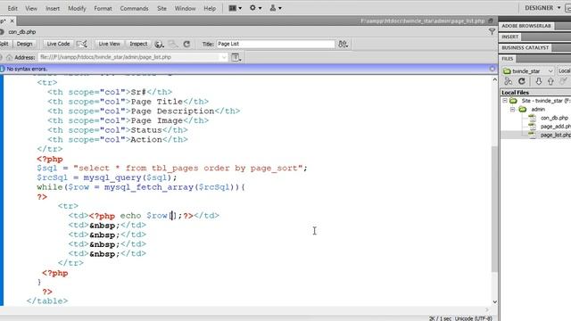The image size is (571, 321).
Task: Click Connect to remote server icon
Action: pos(508,81)
